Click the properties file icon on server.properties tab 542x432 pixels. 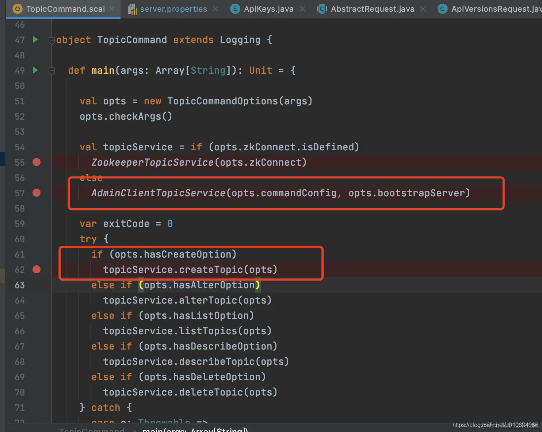[x=132, y=9]
